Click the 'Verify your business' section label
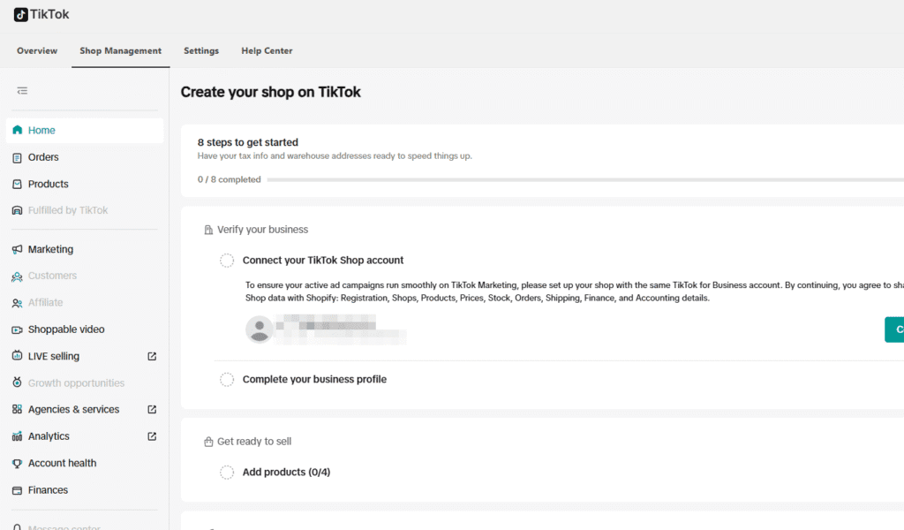Screen dimensions: 904x530 262,230
